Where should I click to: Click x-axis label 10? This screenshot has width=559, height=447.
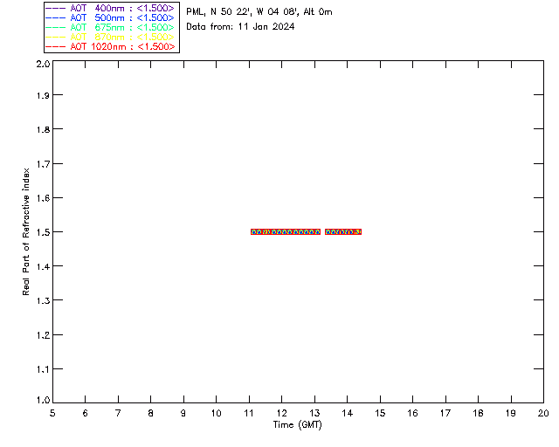tap(216, 413)
